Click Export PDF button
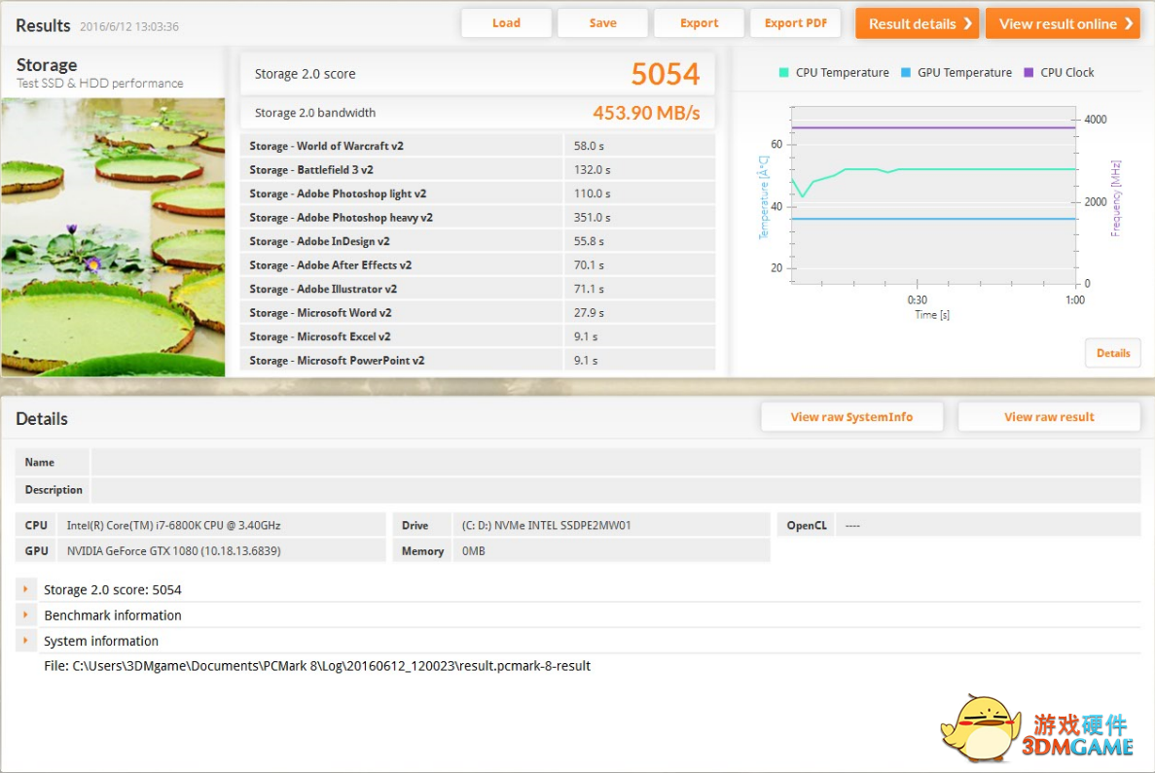 click(796, 22)
